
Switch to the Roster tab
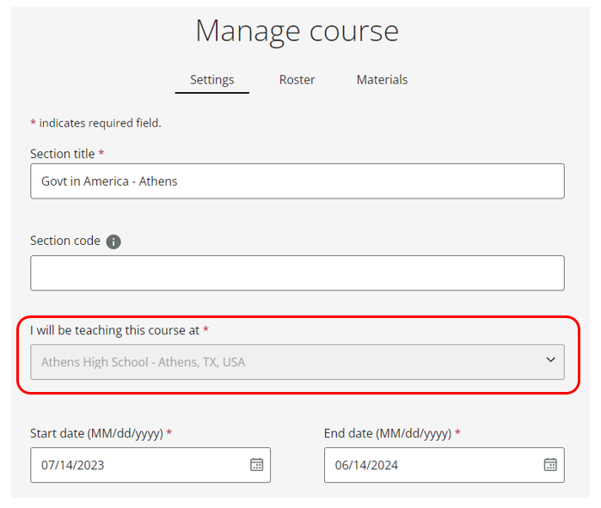[x=297, y=80]
